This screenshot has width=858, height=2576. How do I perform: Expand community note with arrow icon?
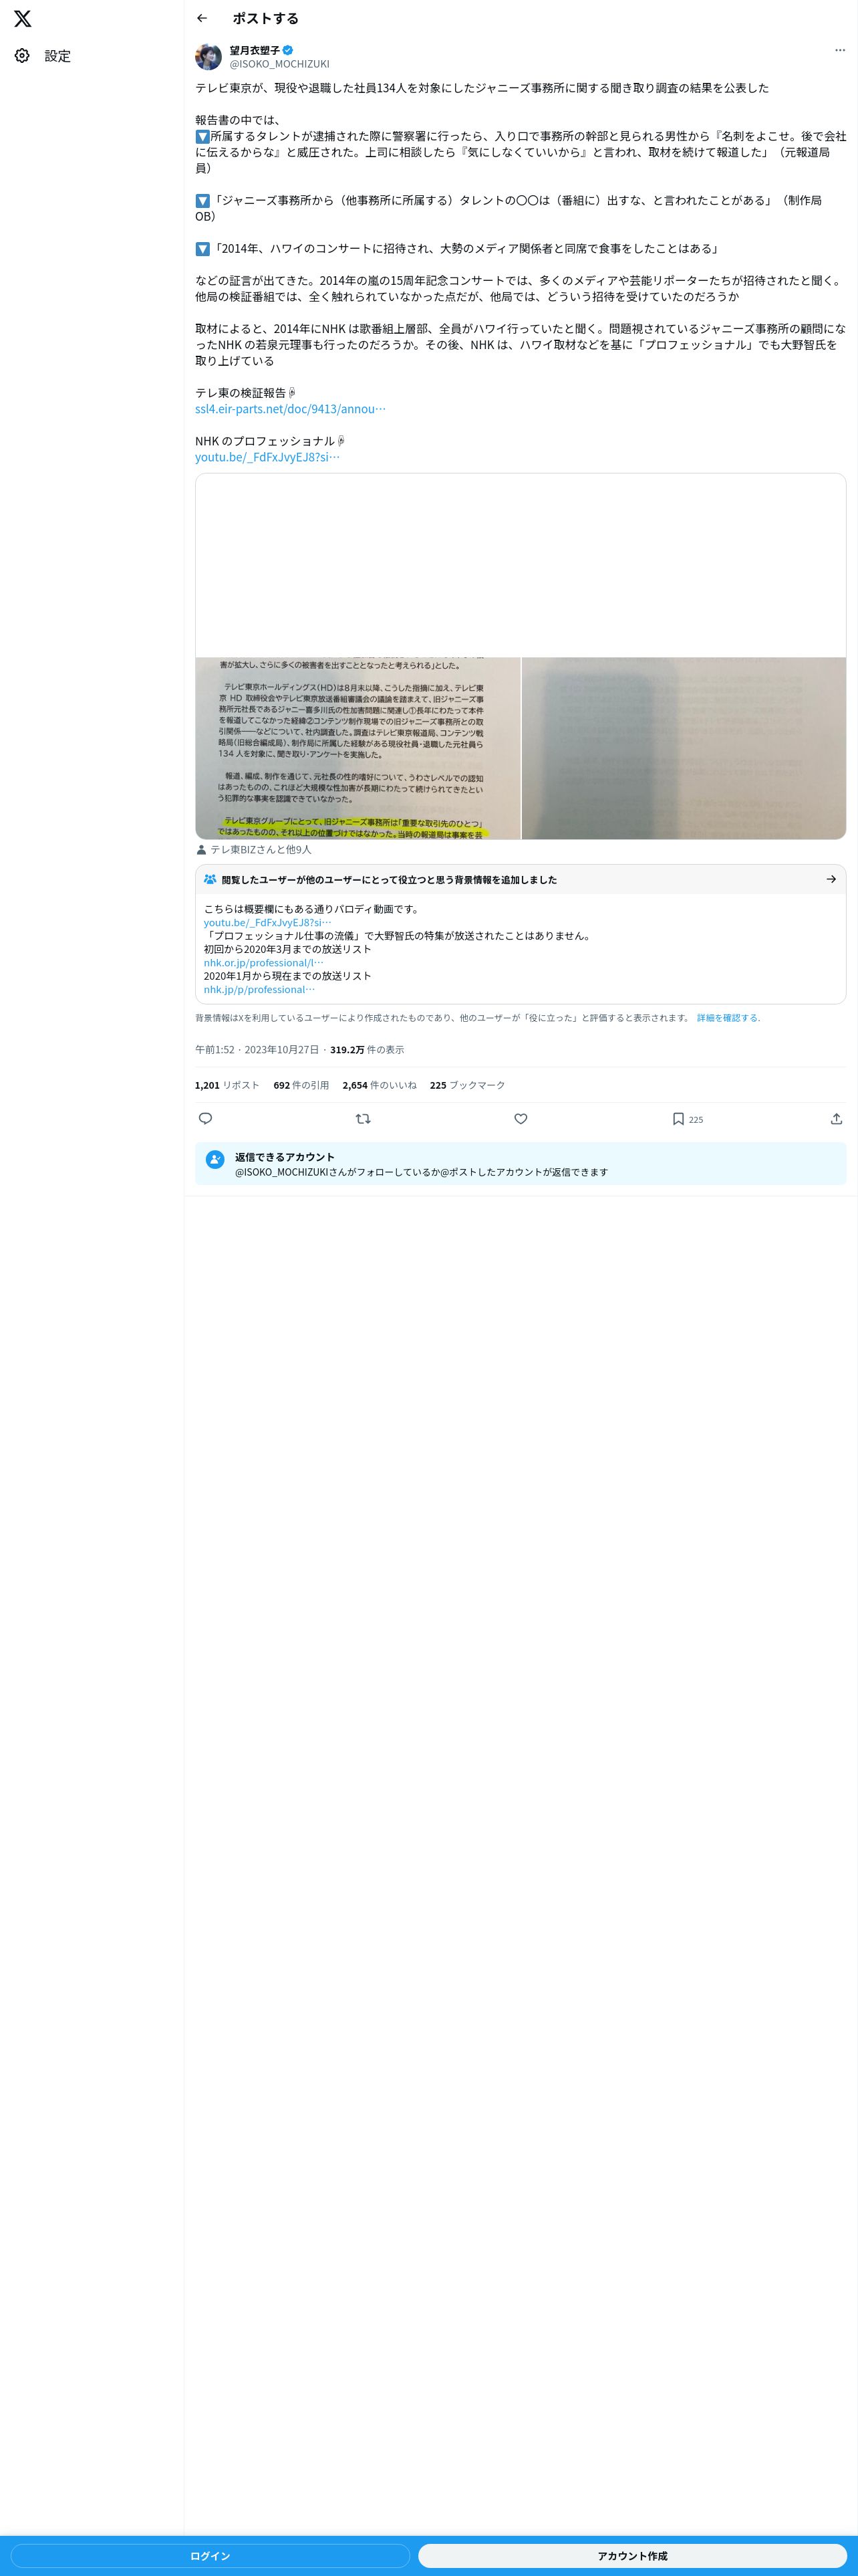[831, 879]
